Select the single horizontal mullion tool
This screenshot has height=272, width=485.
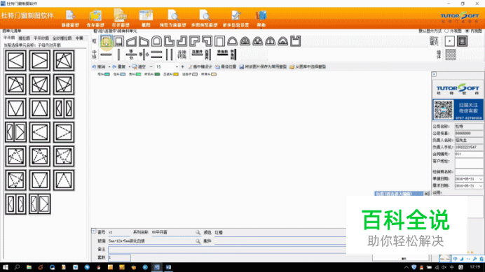106,55
